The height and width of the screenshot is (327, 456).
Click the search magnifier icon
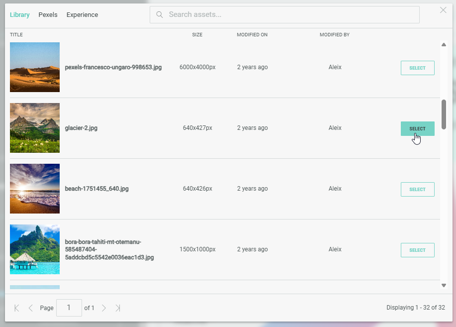[160, 14]
